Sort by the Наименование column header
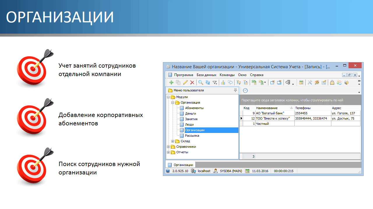 [275, 108]
